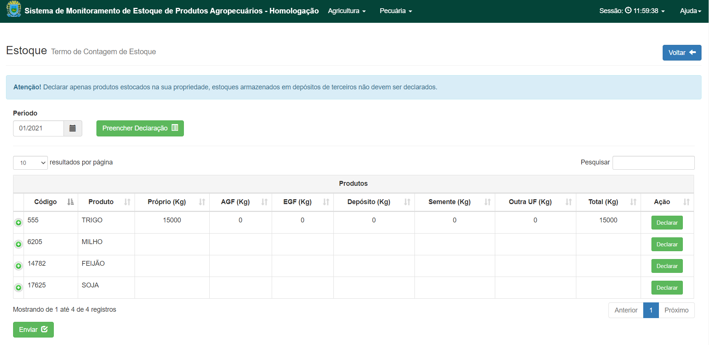Click the TRIGO product name
Screen dimensions: 709x345
pyautogui.click(x=92, y=220)
